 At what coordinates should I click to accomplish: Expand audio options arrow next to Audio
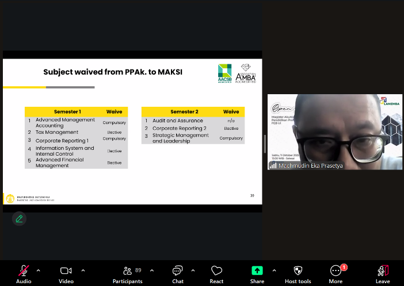[39, 270]
